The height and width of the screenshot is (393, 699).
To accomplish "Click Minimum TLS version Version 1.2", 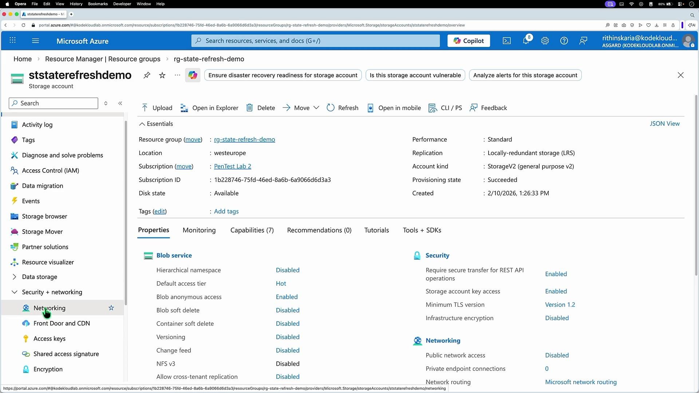I will pos(560,305).
